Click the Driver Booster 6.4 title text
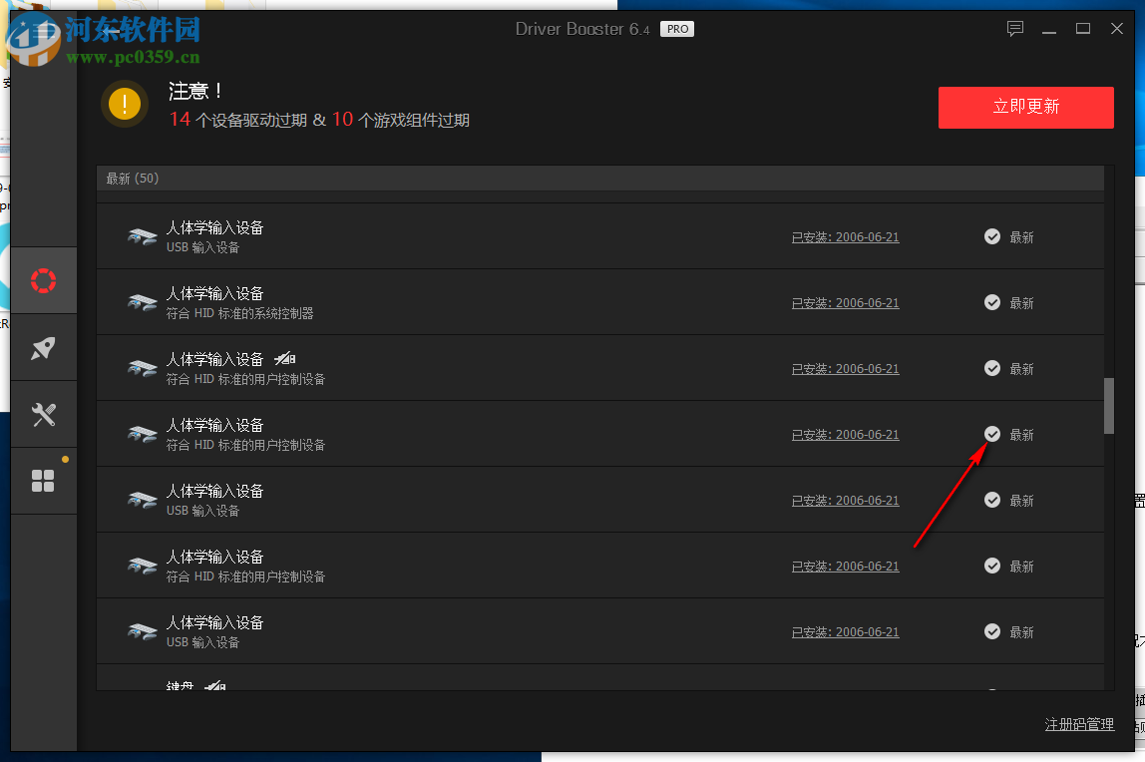 tap(582, 29)
